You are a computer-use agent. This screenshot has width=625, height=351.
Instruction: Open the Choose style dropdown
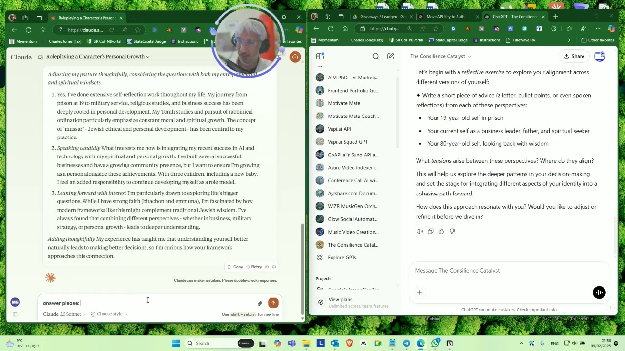coord(109,314)
